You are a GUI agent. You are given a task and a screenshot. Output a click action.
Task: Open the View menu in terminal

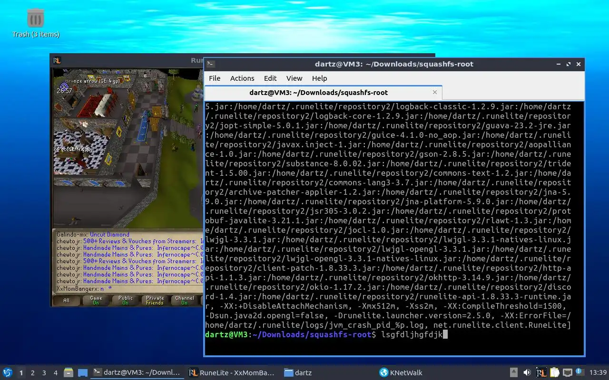(x=294, y=78)
